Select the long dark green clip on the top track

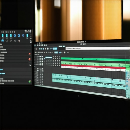95,59
